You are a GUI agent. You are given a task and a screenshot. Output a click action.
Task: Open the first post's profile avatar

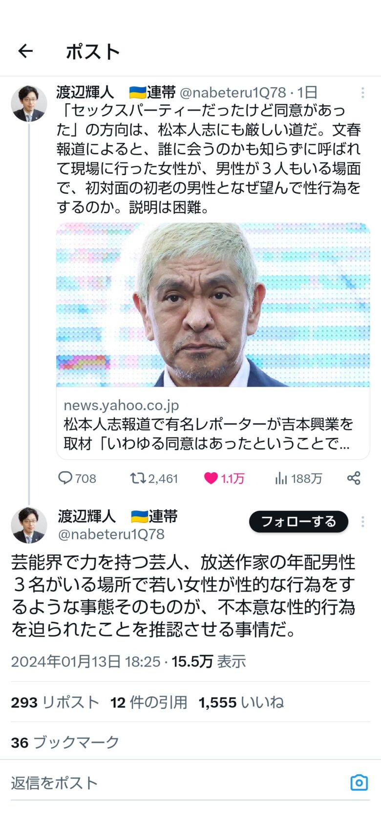click(29, 104)
